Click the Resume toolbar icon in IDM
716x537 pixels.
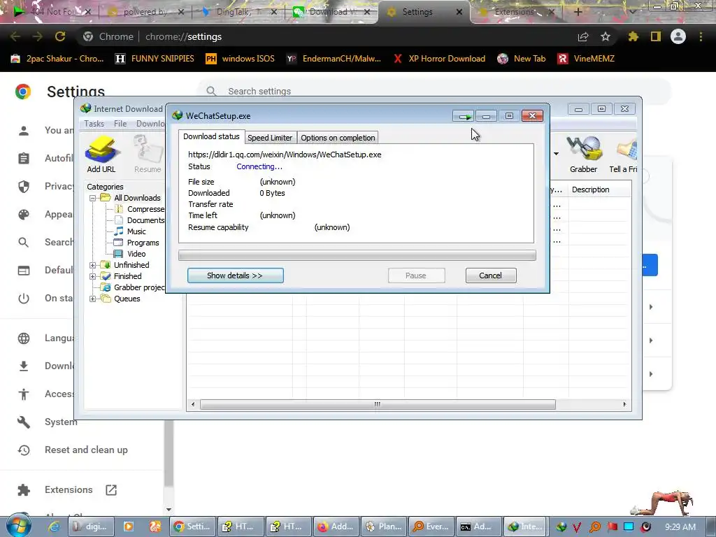[148, 154]
